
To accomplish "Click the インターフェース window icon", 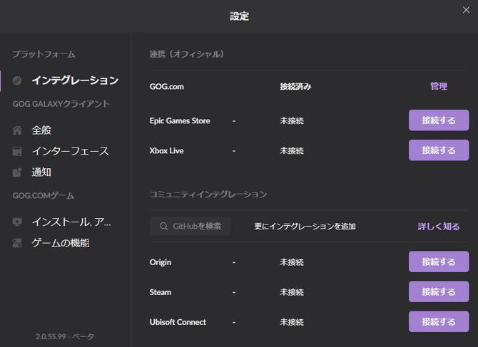I will pyautogui.click(x=17, y=151).
